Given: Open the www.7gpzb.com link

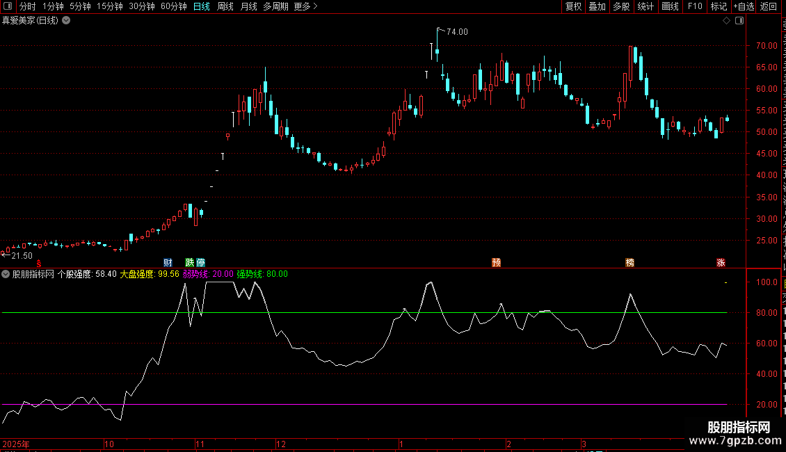Looking at the screenshot, I should [x=735, y=441].
